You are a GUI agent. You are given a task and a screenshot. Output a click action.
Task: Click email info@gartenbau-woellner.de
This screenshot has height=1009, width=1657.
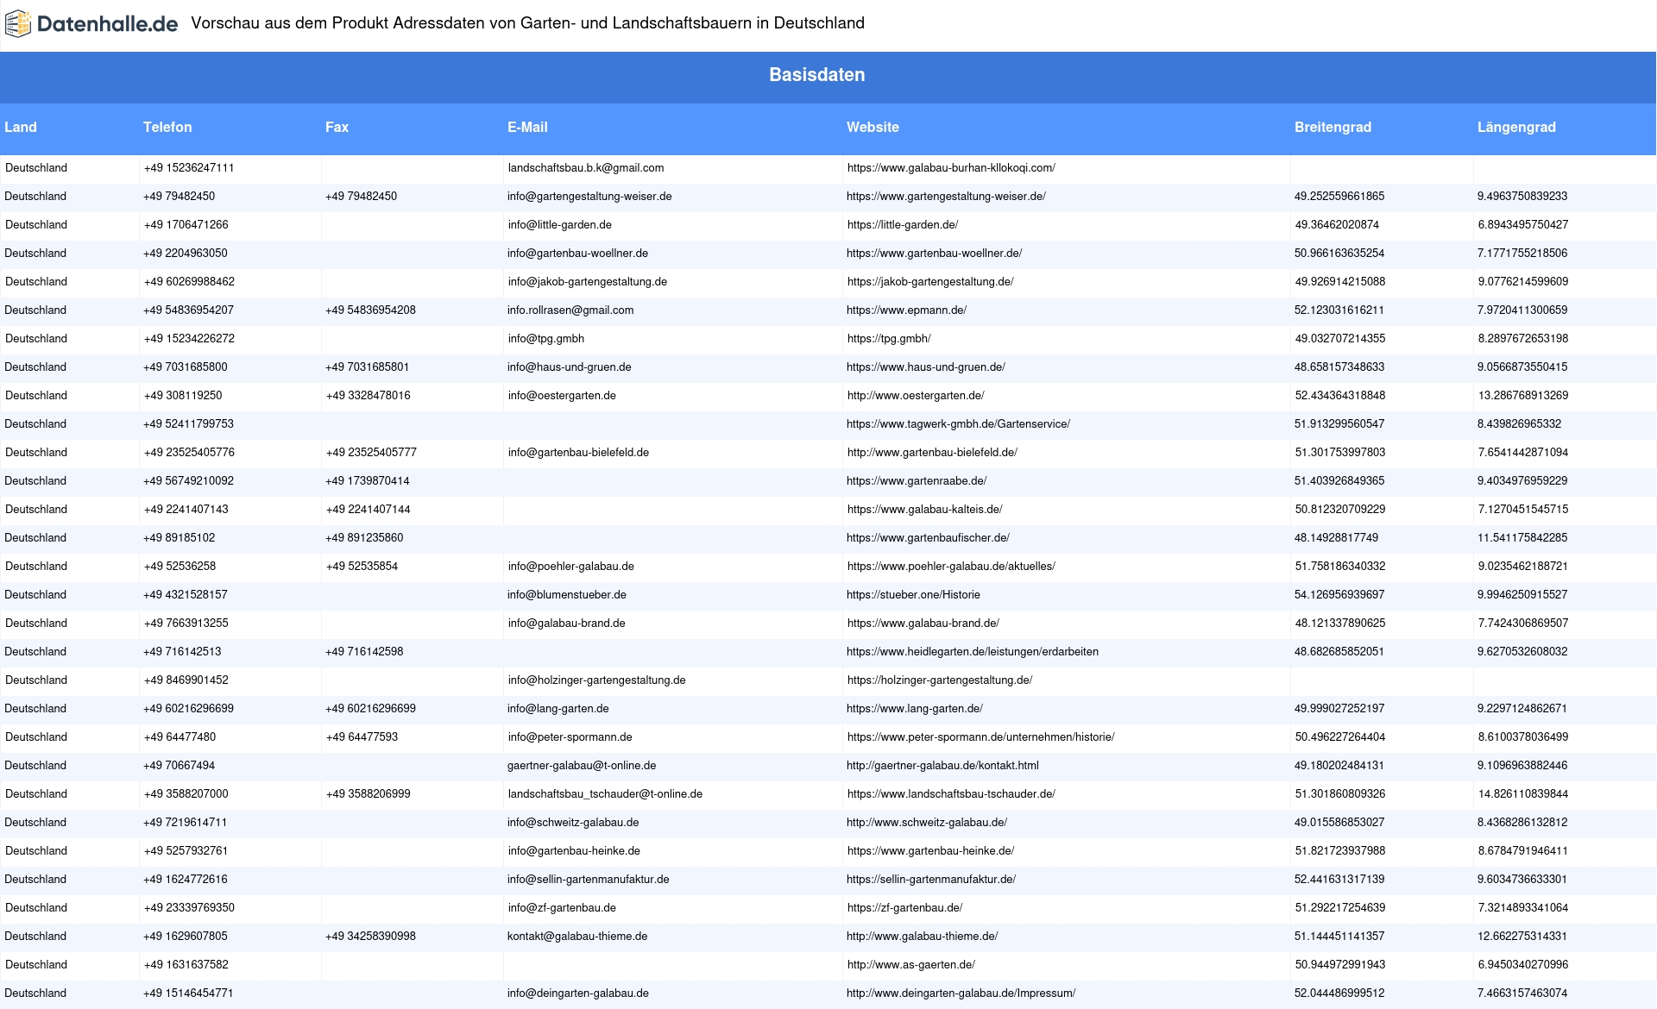pos(577,254)
